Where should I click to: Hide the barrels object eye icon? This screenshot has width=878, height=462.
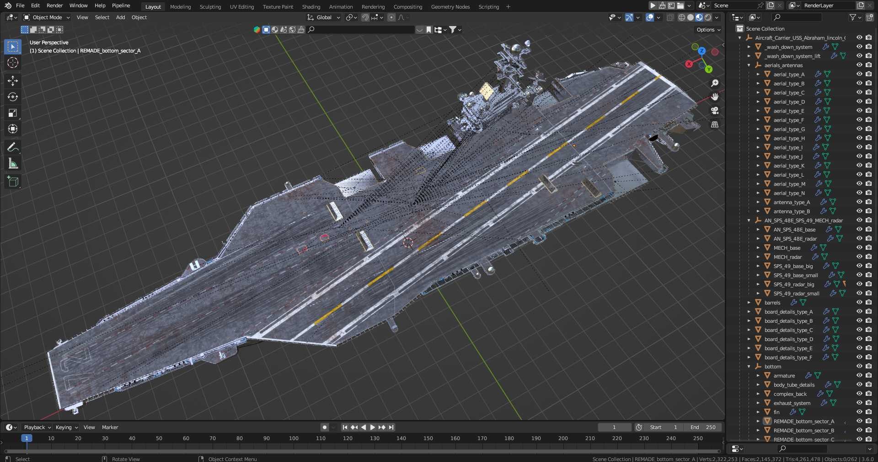tap(859, 302)
